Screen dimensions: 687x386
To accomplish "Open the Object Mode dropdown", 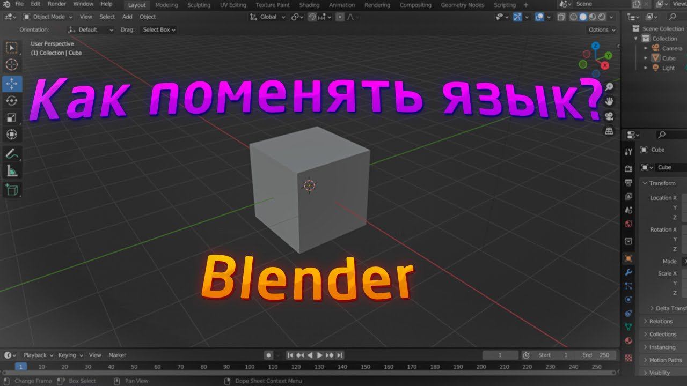I will pyautogui.click(x=48, y=17).
